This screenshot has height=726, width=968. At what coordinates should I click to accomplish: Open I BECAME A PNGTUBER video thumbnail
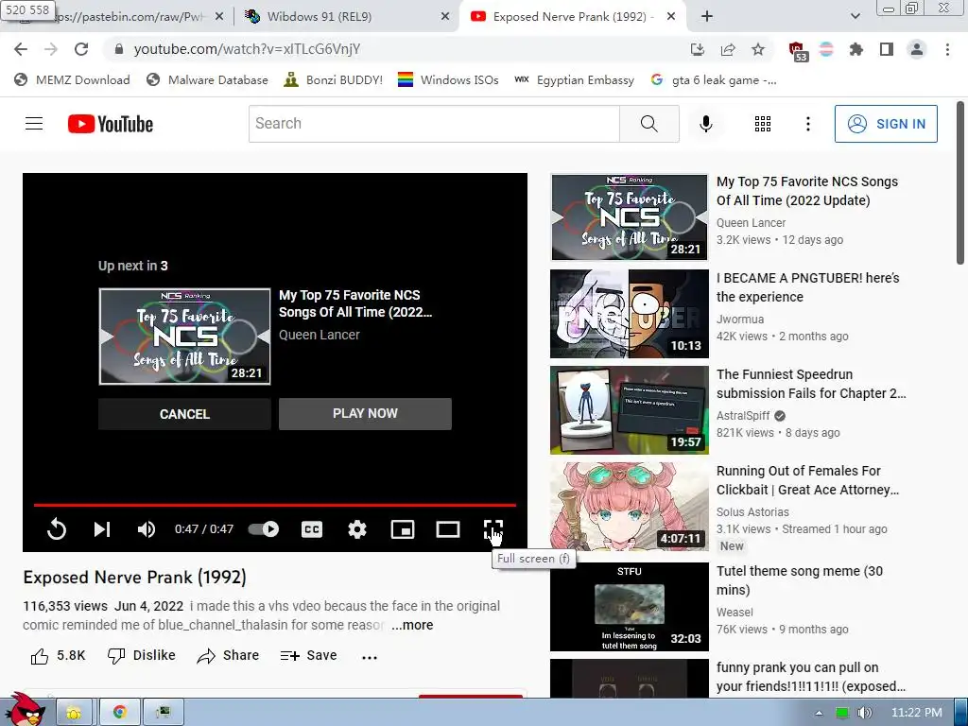coord(629,314)
